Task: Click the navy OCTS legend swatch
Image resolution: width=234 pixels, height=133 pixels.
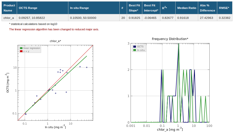Action: pyautogui.click(x=134, y=47)
